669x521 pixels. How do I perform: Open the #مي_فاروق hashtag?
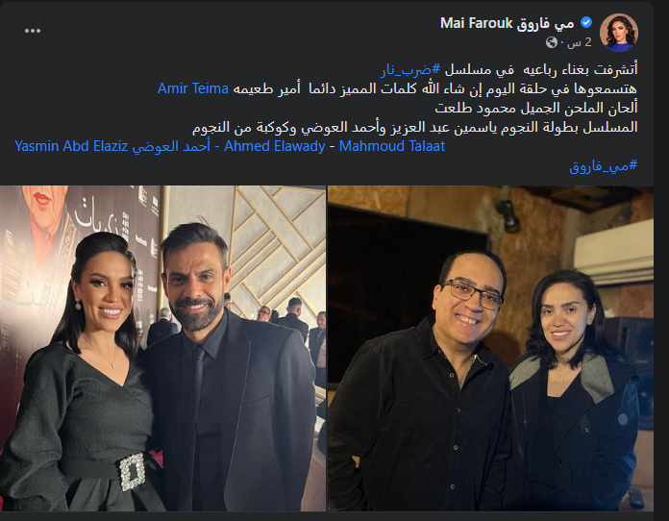coord(604,165)
